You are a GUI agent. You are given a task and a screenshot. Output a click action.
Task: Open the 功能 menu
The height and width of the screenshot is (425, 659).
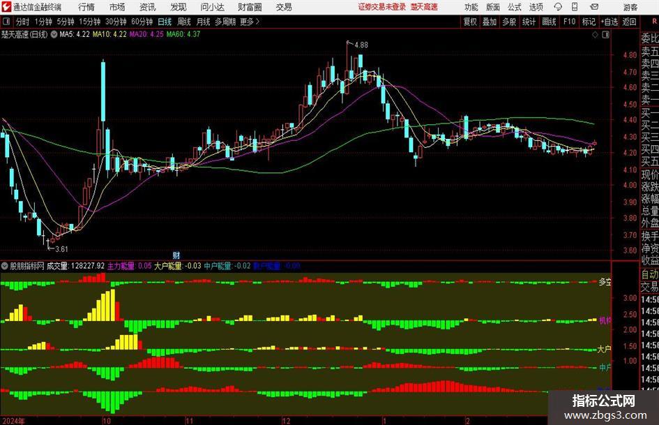tap(471, 7)
